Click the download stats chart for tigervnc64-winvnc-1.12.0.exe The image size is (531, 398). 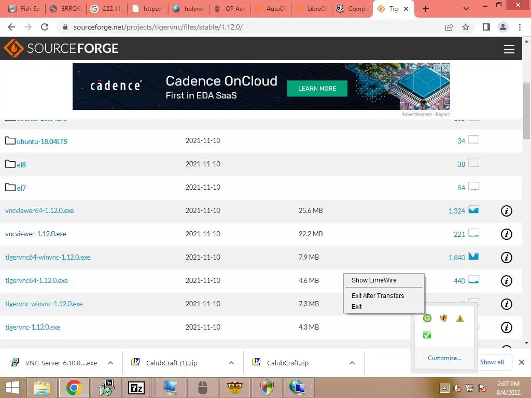[473, 257]
